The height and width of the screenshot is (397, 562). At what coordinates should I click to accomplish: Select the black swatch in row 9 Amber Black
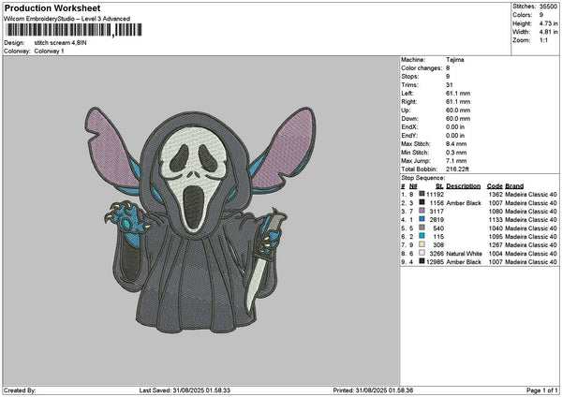pos(421,261)
